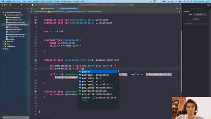Open the Project navigator tab

click(x=2, y=9)
